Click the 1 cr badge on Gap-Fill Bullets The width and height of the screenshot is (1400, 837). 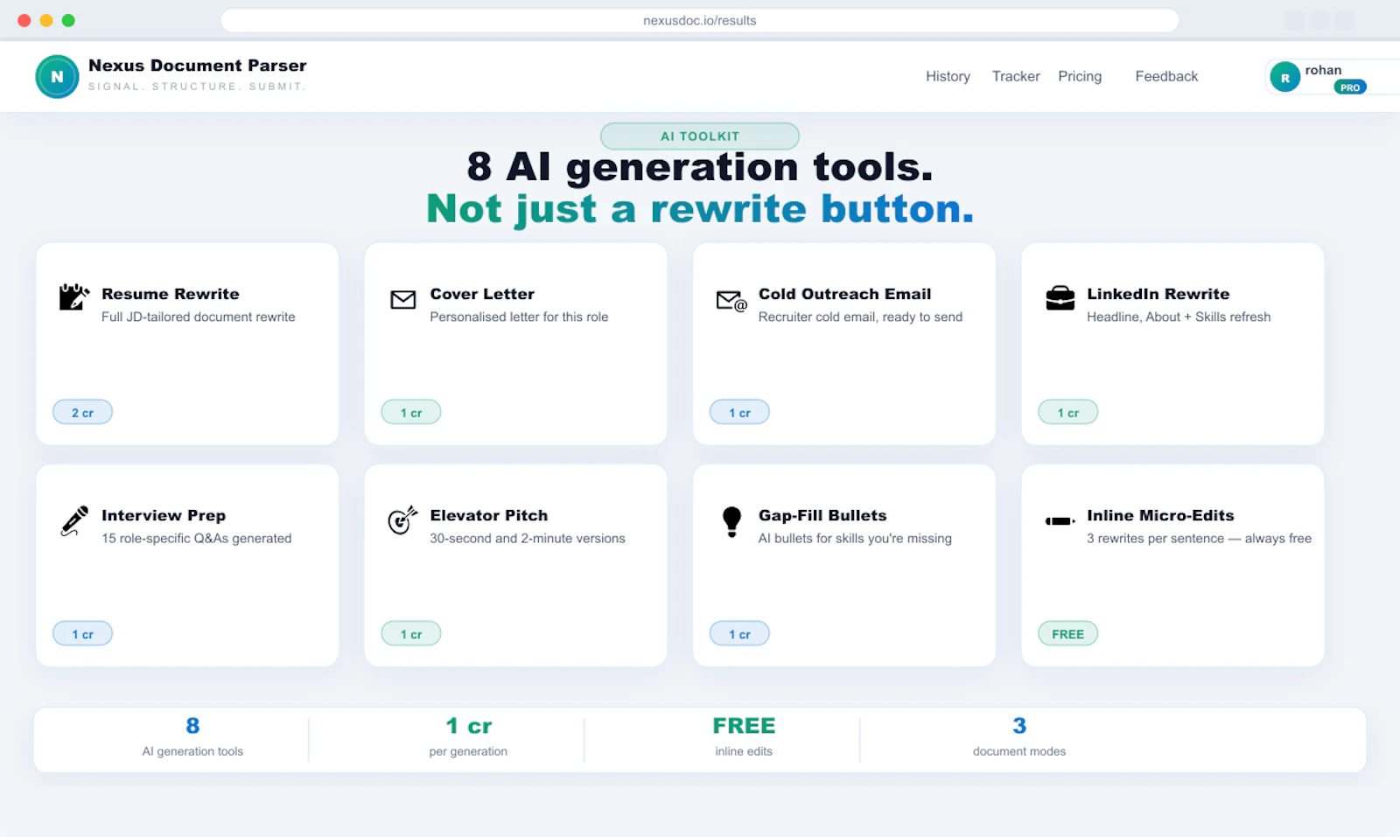[x=739, y=633]
